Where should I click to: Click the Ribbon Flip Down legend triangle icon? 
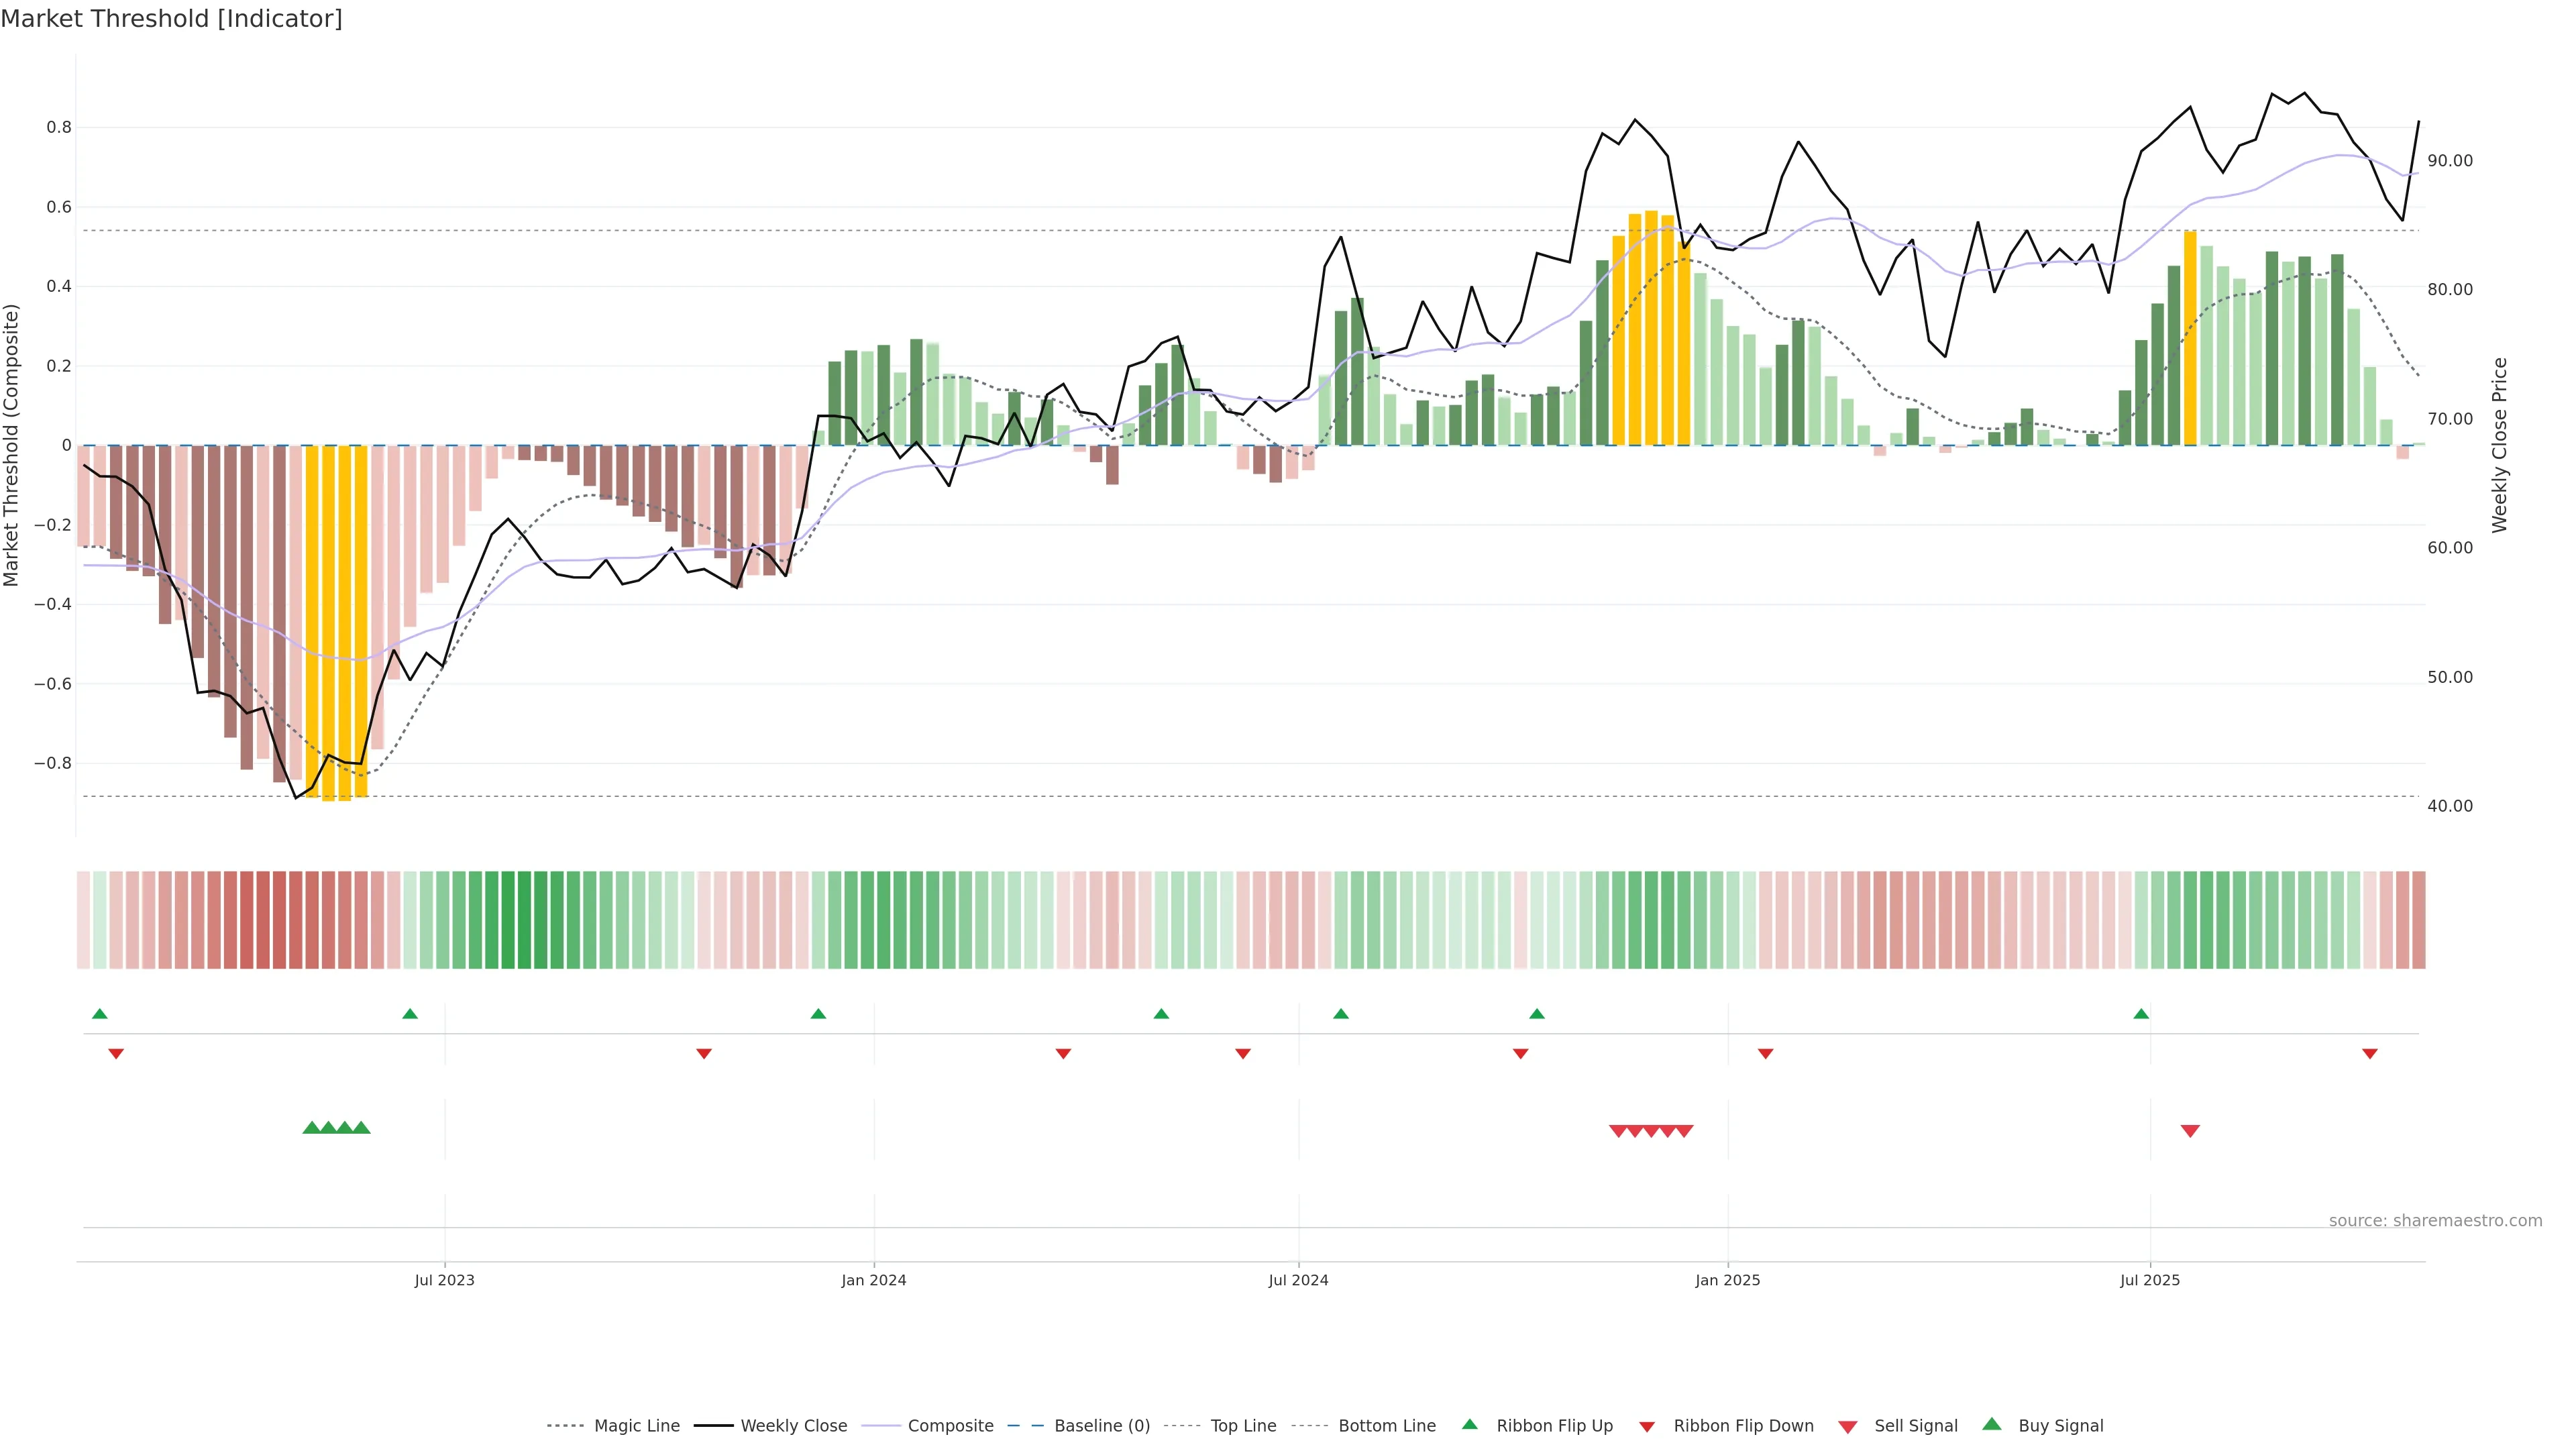click(1647, 1426)
